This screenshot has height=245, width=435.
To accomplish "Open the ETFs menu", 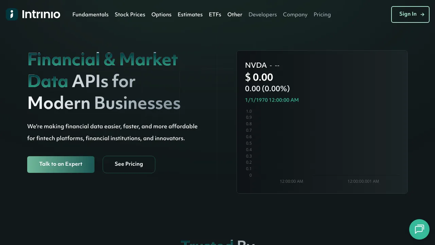I will click(215, 15).
